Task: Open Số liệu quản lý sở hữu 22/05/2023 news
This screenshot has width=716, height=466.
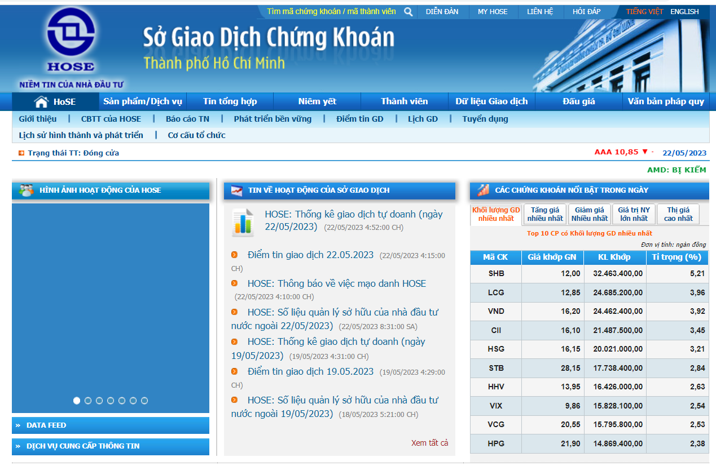Action: point(335,319)
